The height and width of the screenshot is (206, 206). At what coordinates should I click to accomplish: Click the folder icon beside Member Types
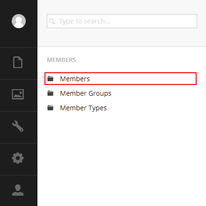click(x=50, y=108)
